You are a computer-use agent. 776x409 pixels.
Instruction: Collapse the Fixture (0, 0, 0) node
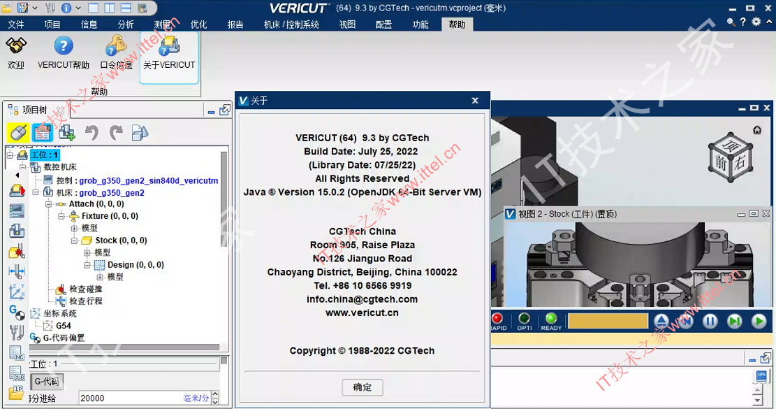click(61, 216)
